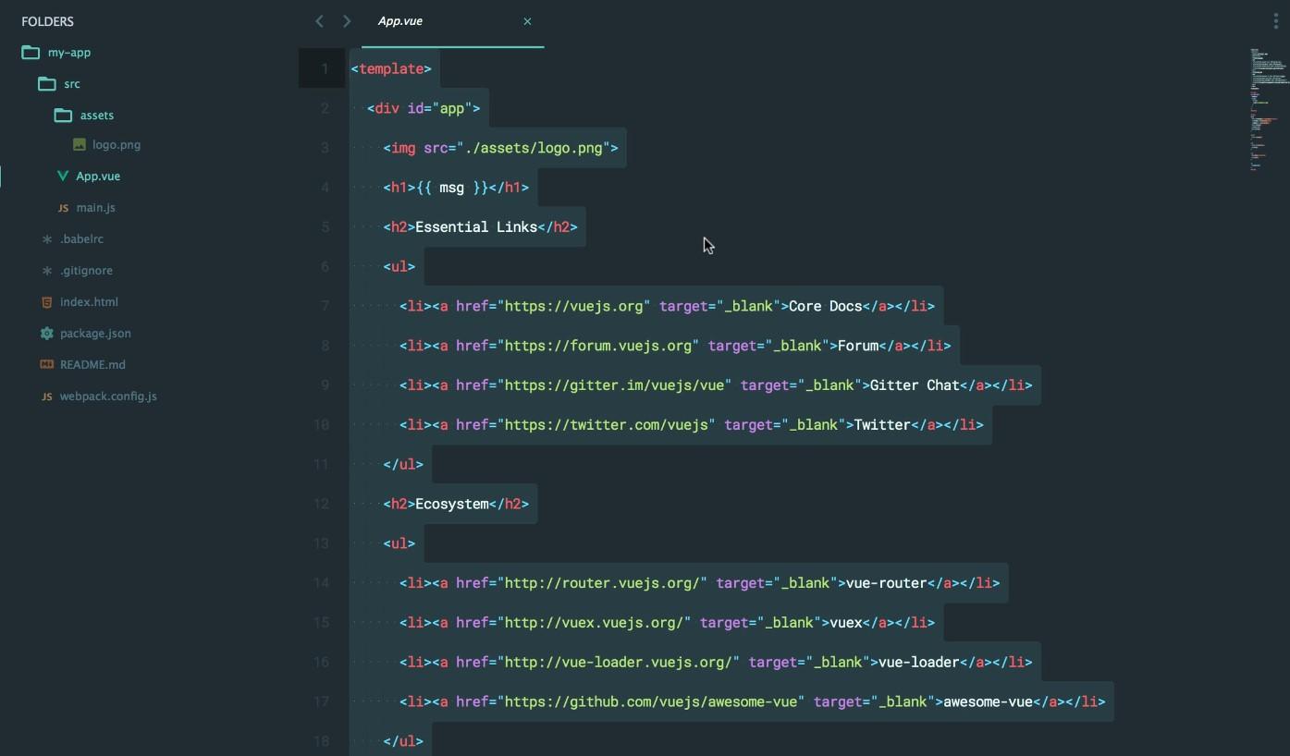Viewport: 1290px width, 756px height.
Task: Click the "http://vue-loader.vuejs.org/" href string
Action: 619,663
